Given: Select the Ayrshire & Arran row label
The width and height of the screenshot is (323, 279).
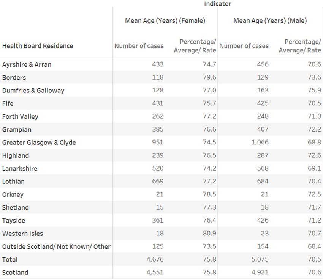Looking at the screenshot, I should click(x=27, y=64).
